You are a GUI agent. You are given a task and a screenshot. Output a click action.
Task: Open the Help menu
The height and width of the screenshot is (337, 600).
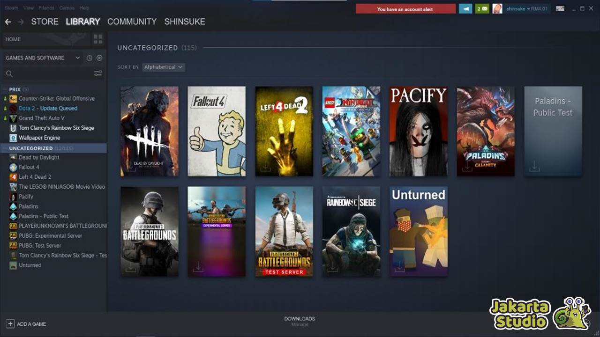[84, 8]
